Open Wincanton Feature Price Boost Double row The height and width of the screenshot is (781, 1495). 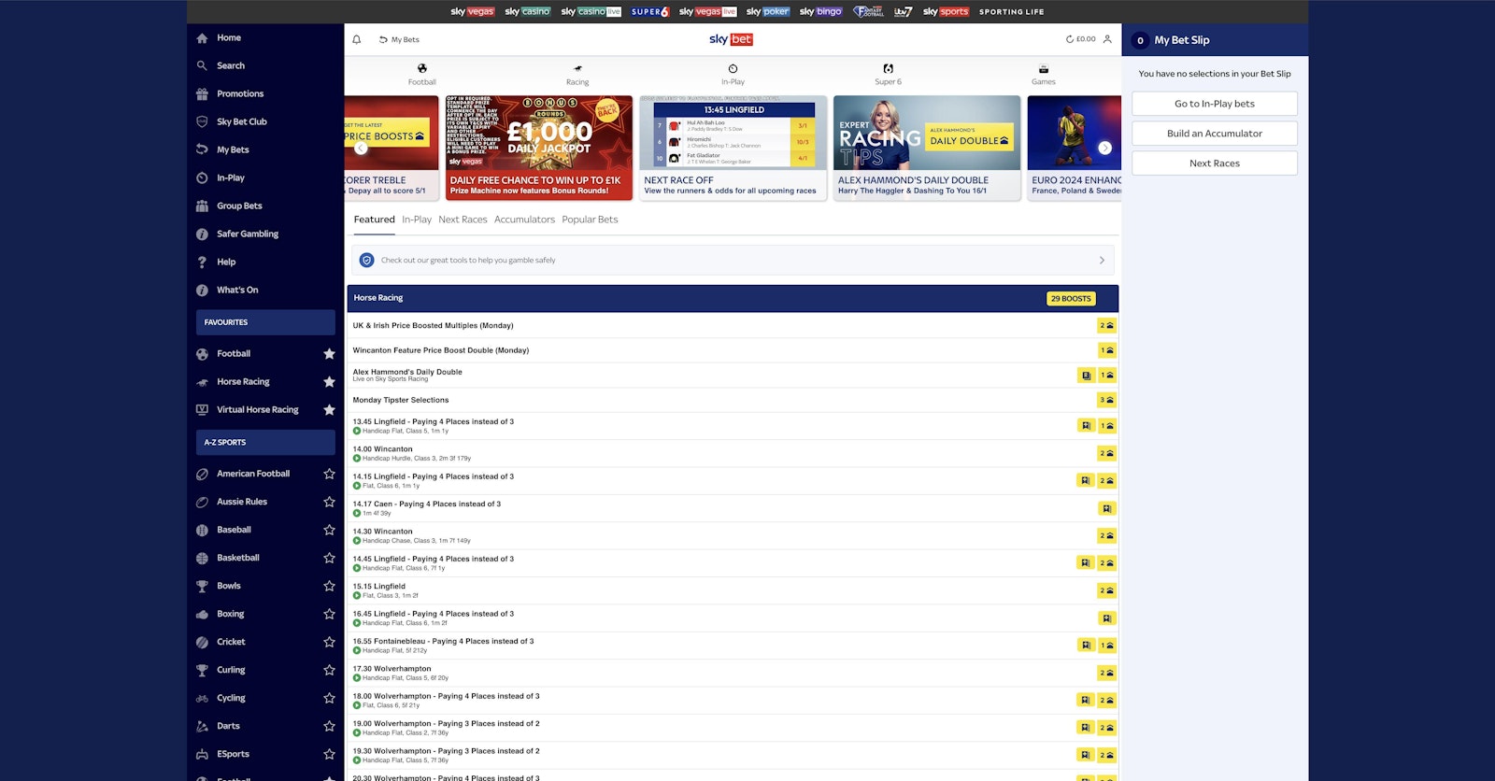pyautogui.click(x=733, y=350)
